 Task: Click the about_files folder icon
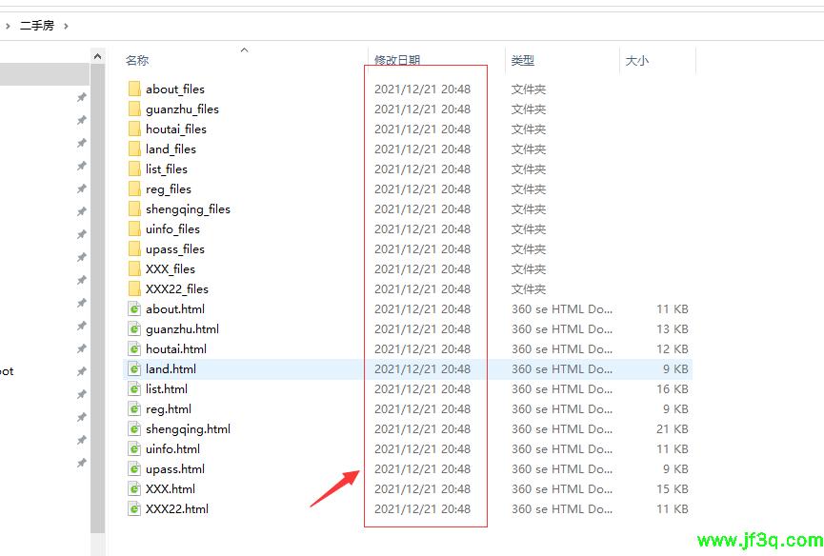pos(134,89)
